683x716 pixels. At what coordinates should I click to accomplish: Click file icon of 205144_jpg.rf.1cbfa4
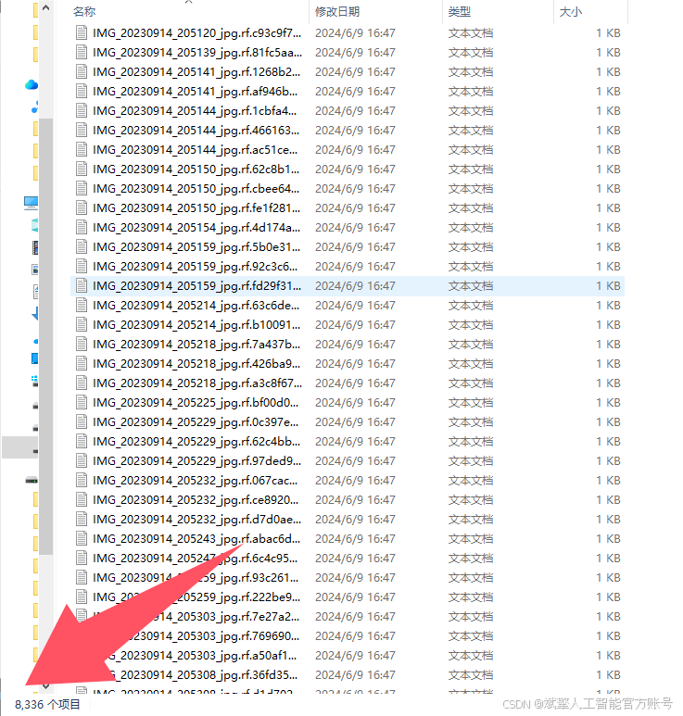pos(82,111)
